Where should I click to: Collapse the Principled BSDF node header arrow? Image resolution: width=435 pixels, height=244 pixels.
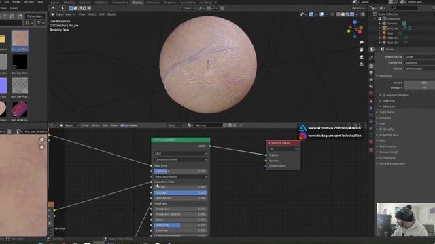(x=154, y=140)
